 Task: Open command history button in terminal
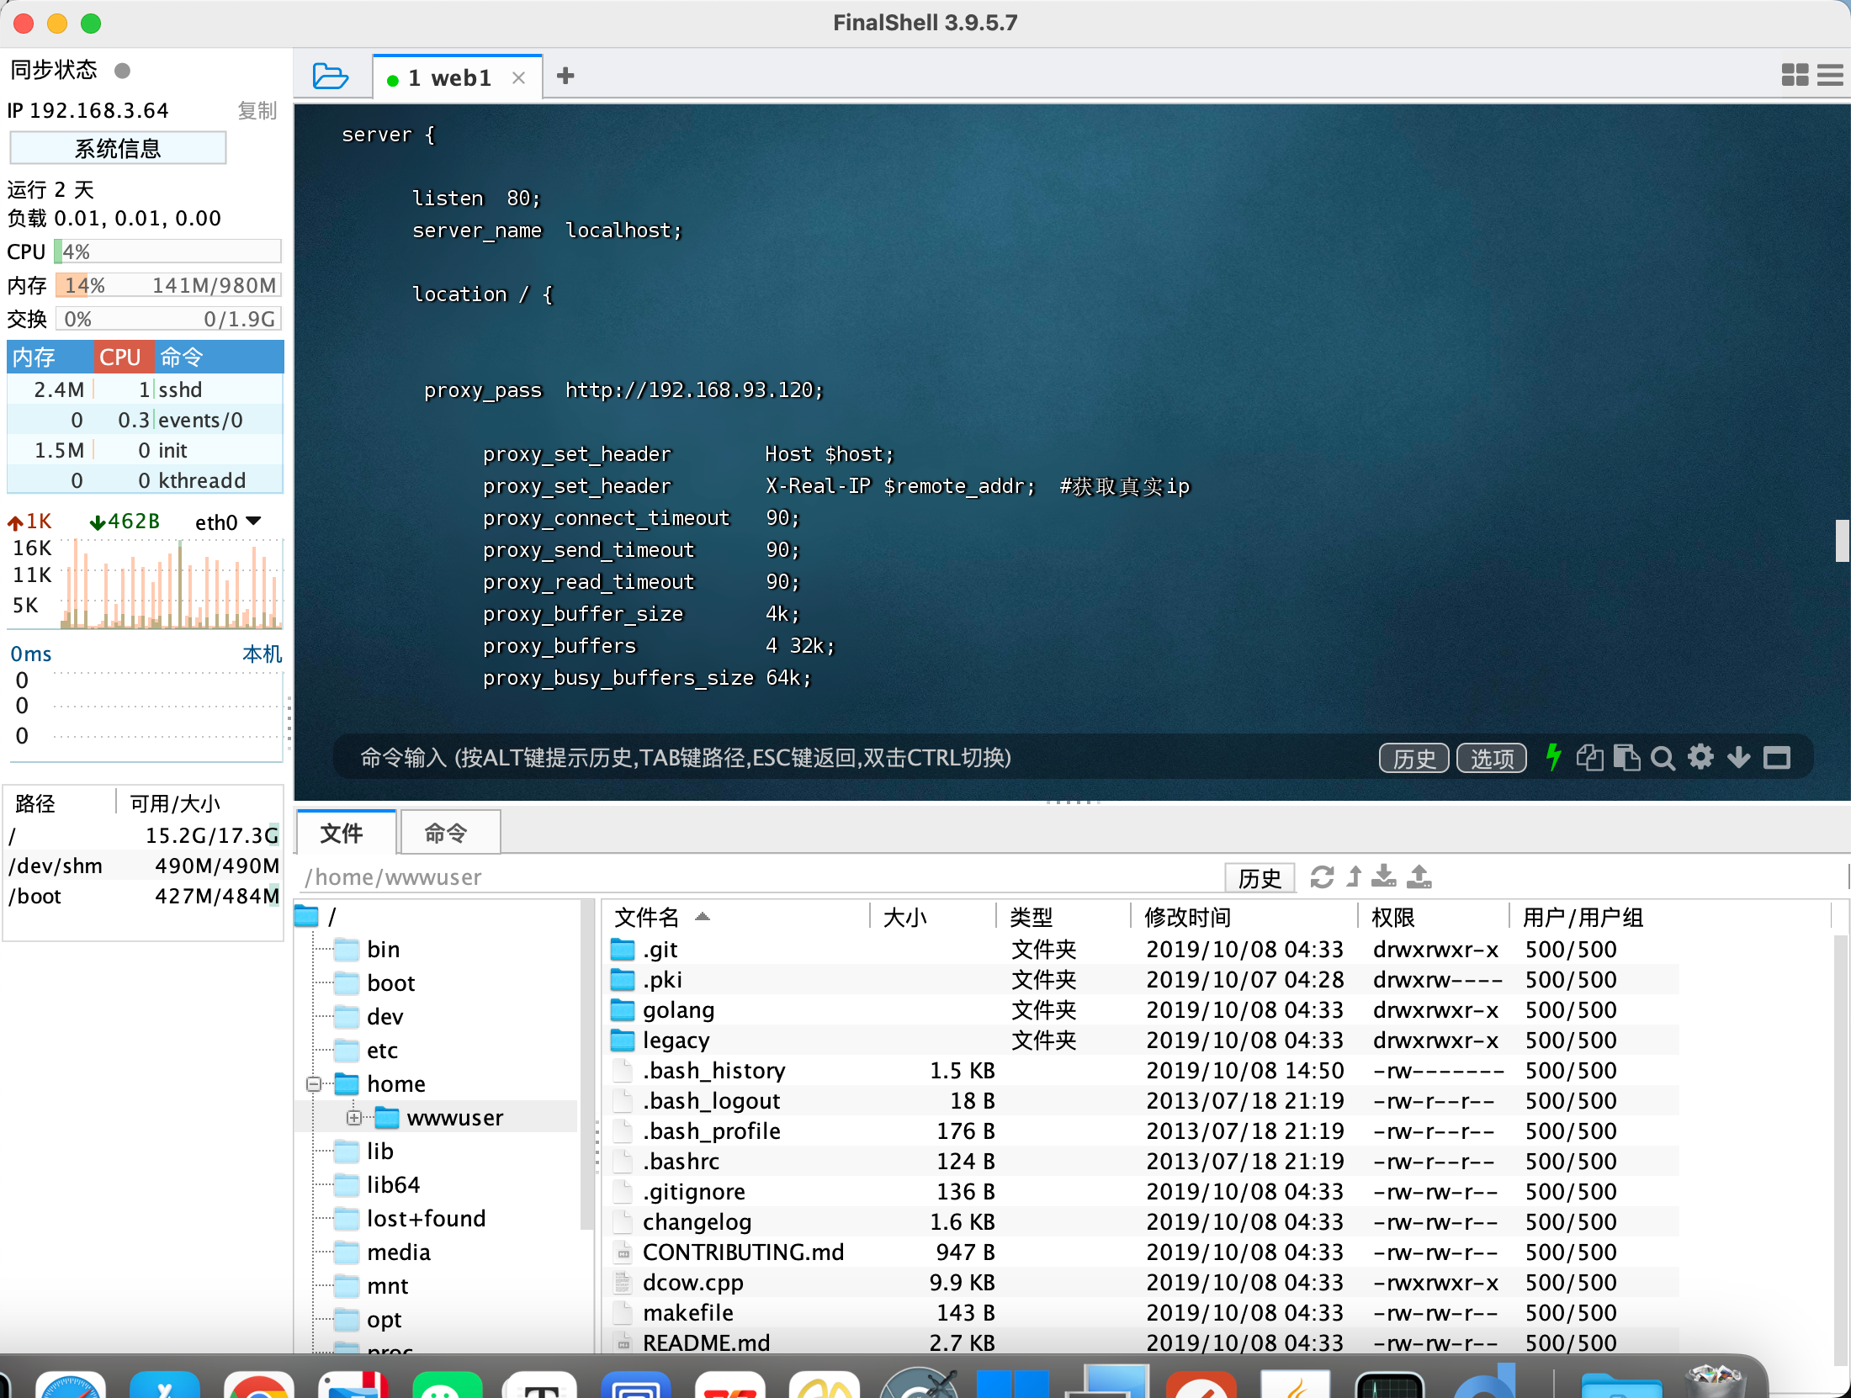click(1413, 758)
